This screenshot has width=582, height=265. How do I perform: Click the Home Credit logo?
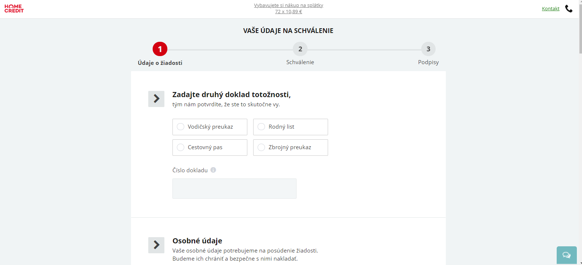coord(14,9)
